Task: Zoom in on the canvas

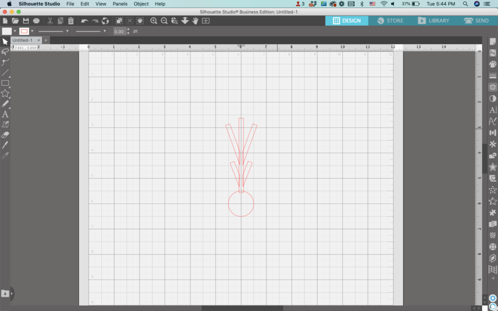Action: 154,21
